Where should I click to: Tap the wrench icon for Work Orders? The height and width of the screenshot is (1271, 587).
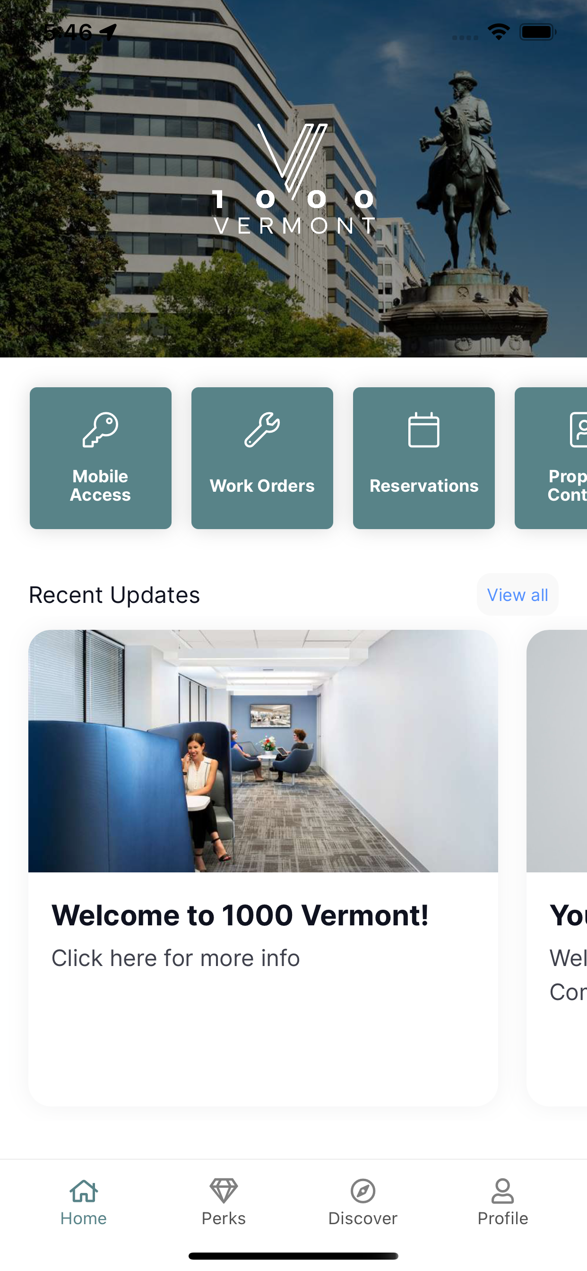(262, 430)
